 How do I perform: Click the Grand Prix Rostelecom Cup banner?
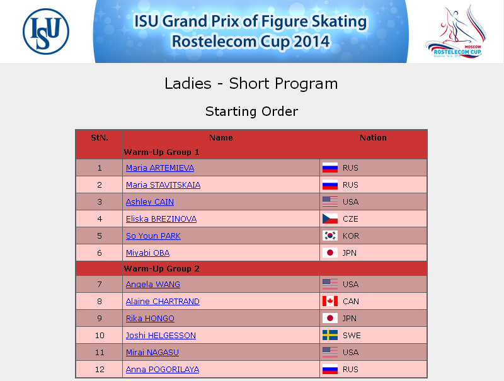click(x=251, y=31)
